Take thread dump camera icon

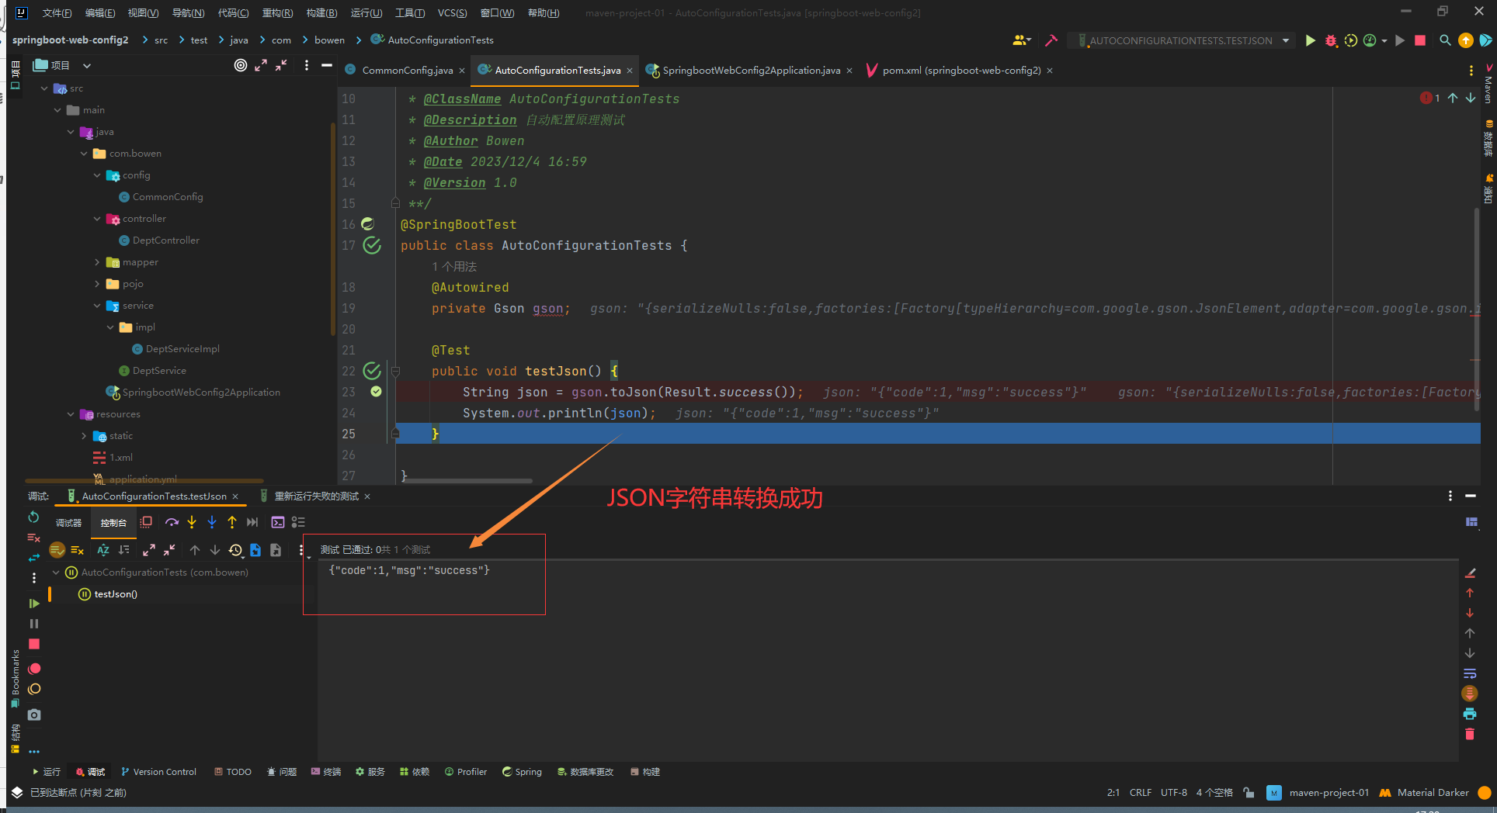(x=34, y=714)
